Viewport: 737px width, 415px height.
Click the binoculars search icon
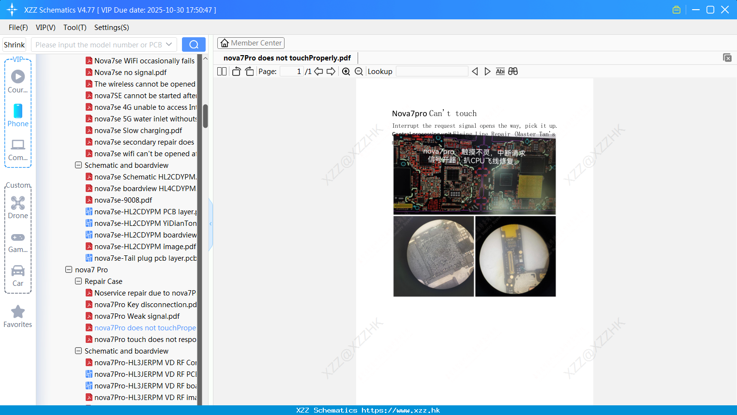(513, 71)
